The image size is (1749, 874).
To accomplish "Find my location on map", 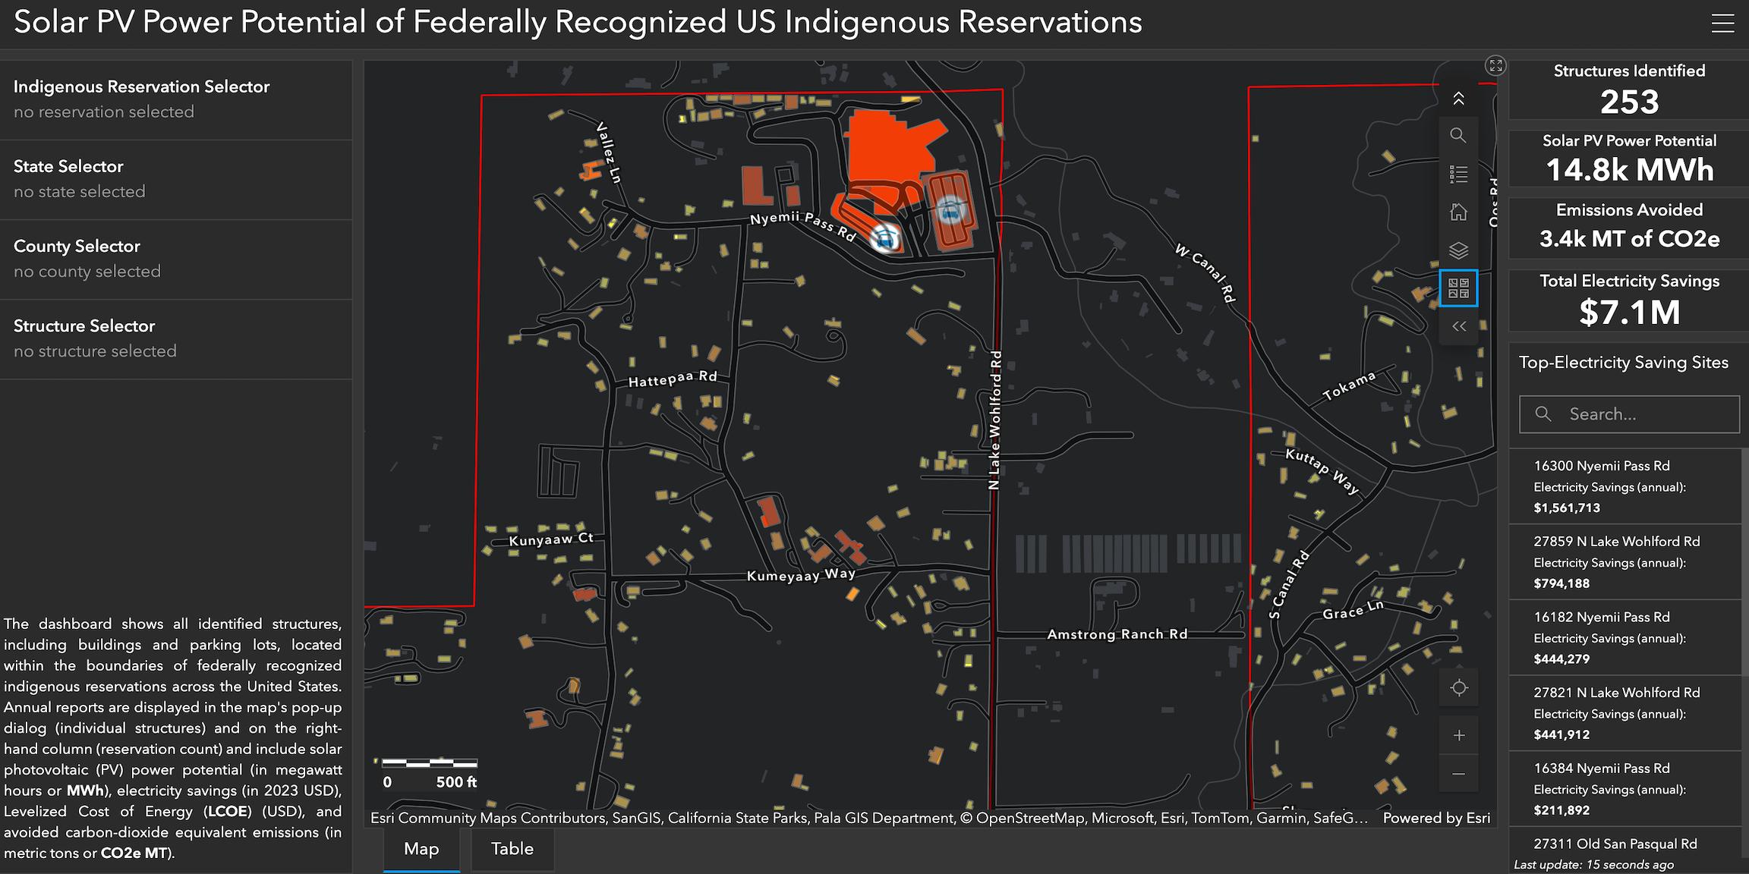I will pos(1458,688).
